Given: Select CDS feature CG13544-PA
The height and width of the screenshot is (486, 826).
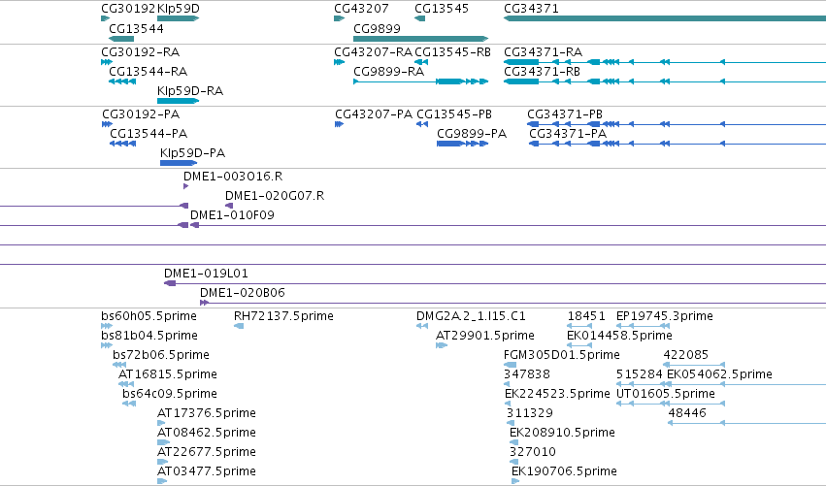Looking at the screenshot, I should [122, 144].
